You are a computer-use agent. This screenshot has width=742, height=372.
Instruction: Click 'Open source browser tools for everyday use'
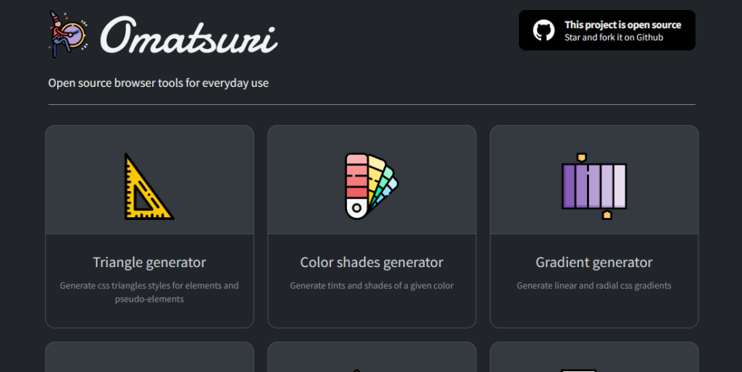159,83
